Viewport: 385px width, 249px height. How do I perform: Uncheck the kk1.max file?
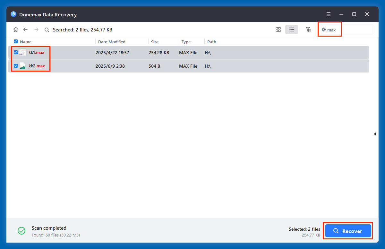point(15,52)
